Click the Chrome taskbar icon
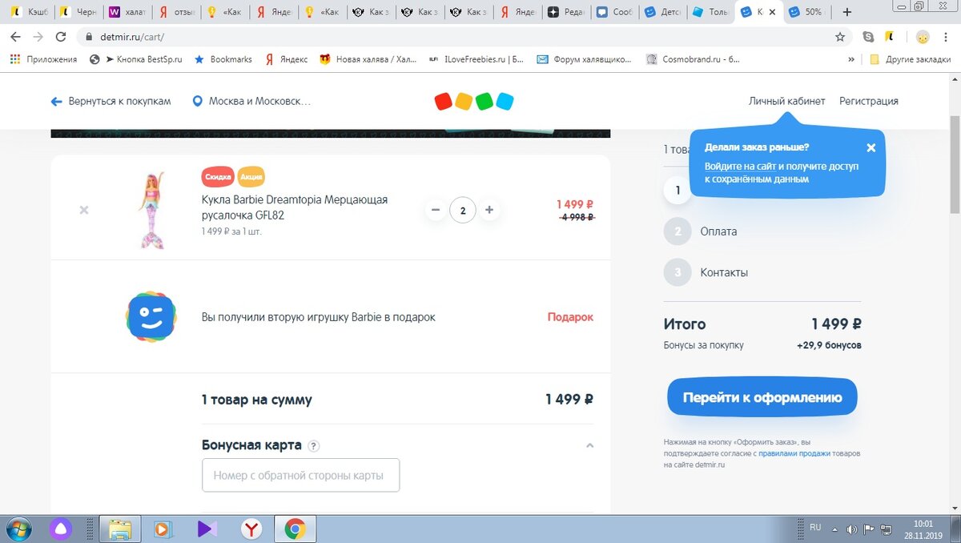The image size is (961, 543). tap(296, 529)
